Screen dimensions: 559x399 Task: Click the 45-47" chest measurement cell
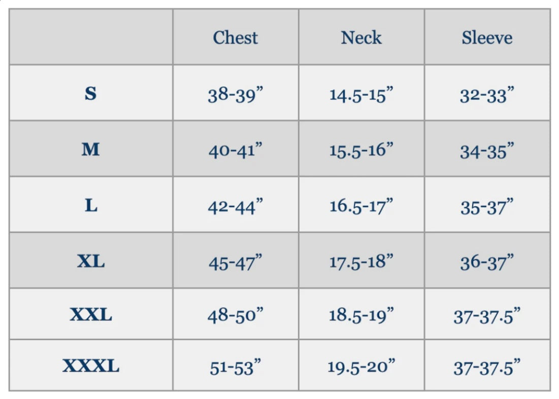point(235,262)
